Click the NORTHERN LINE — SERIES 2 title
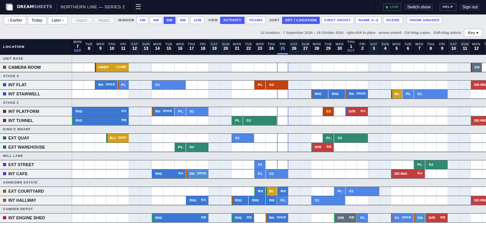The height and width of the screenshot is (228, 486). tap(93, 7)
